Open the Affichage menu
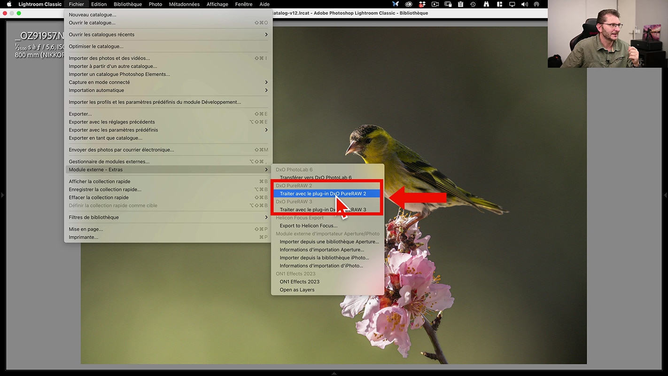Screen dimensions: 668x376 point(217,4)
